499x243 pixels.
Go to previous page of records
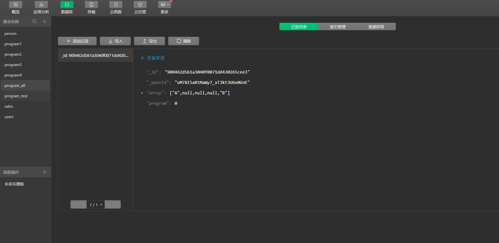click(83, 205)
